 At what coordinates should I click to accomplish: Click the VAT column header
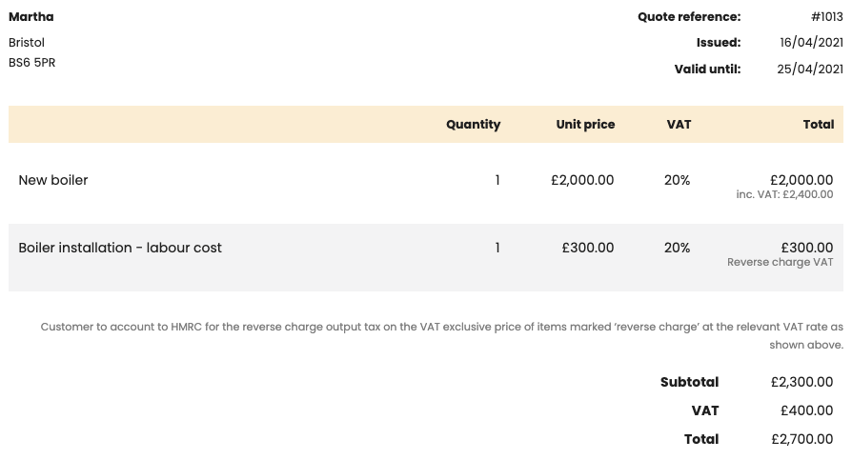point(679,125)
